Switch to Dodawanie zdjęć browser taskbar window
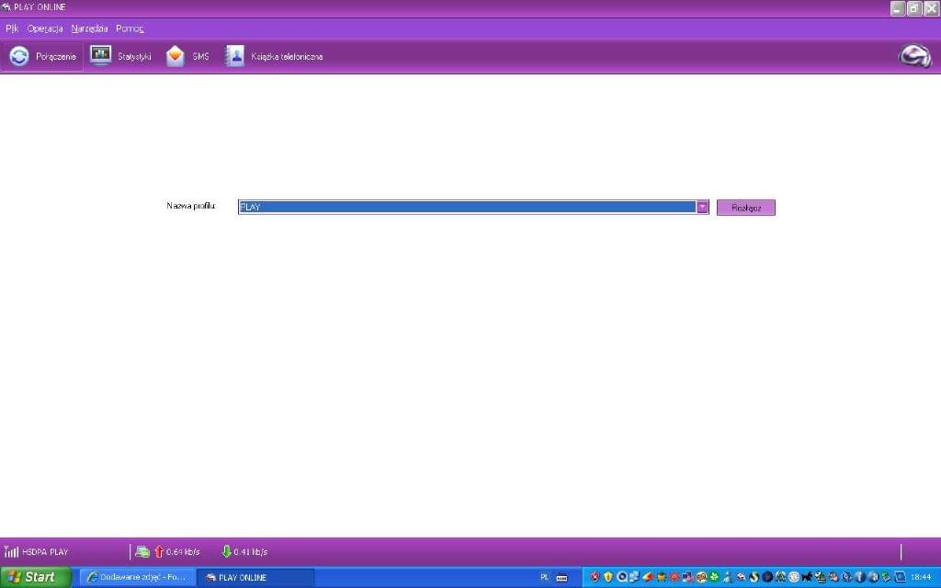This screenshot has height=588, width=941. point(138,577)
